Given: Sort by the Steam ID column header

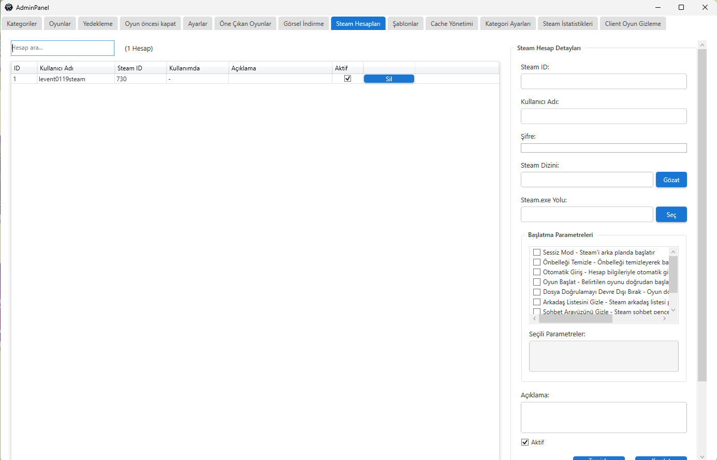Looking at the screenshot, I should coord(141,68).
